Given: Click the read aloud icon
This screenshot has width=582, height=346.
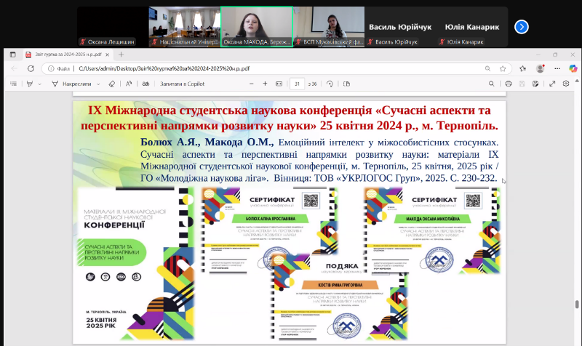Looking at the screenshot, I should pos(129,84).
